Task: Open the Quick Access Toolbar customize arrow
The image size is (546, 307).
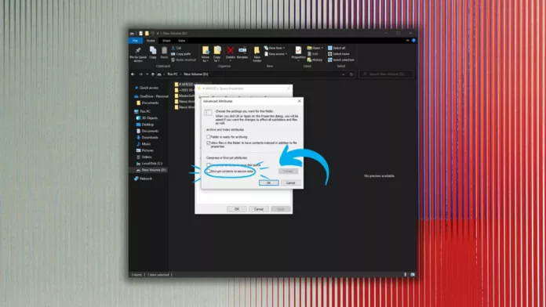Action: [158, 34]
